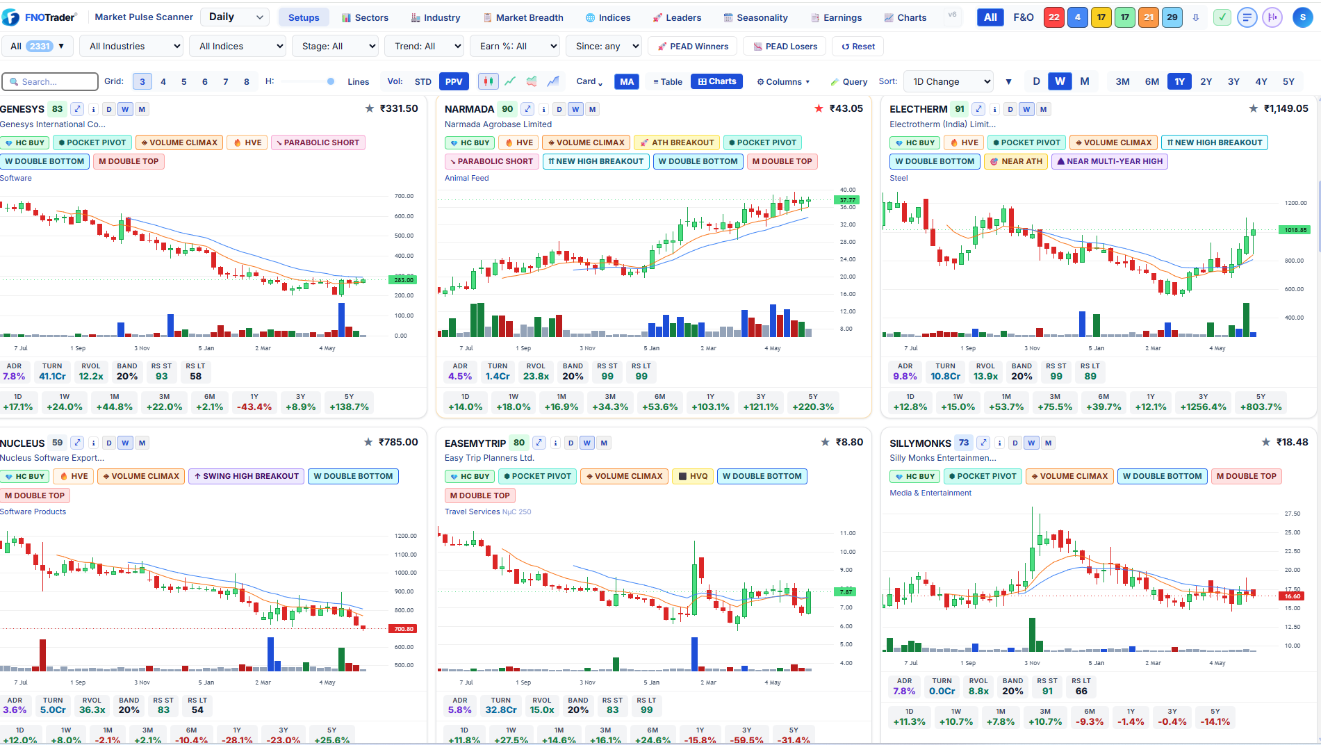Filter by F&O stocks
1321x745 pixels.
[1024, 17]
